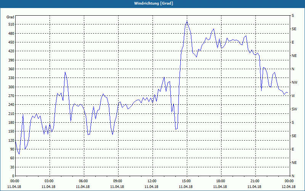
Task: Pick the 60 y-axis value
Action: [x=12, y=158]
